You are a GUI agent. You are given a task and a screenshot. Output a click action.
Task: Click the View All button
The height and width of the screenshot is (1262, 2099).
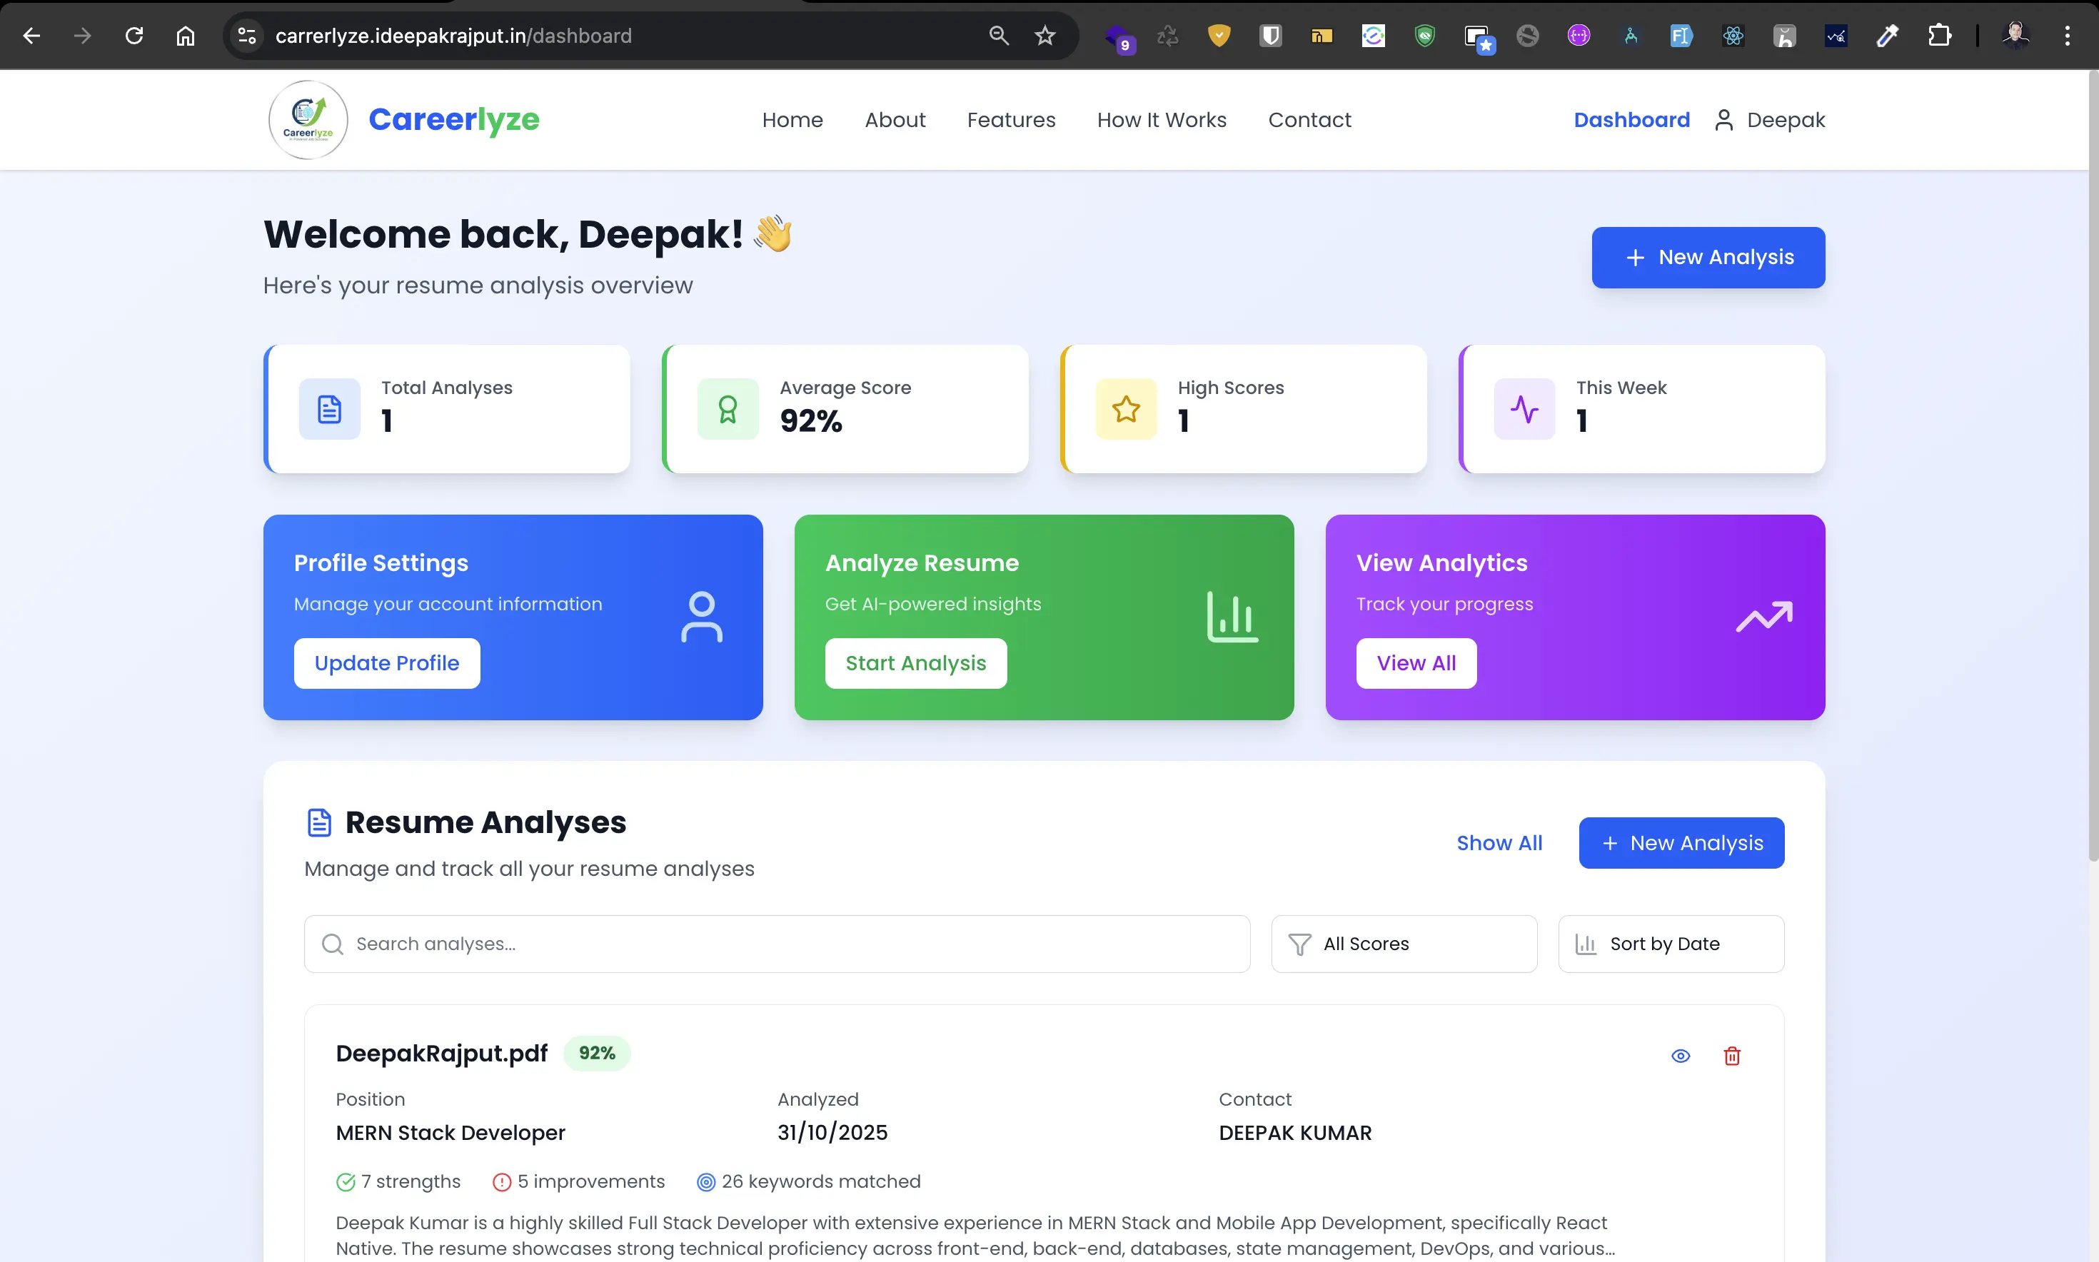point(1416,663)
